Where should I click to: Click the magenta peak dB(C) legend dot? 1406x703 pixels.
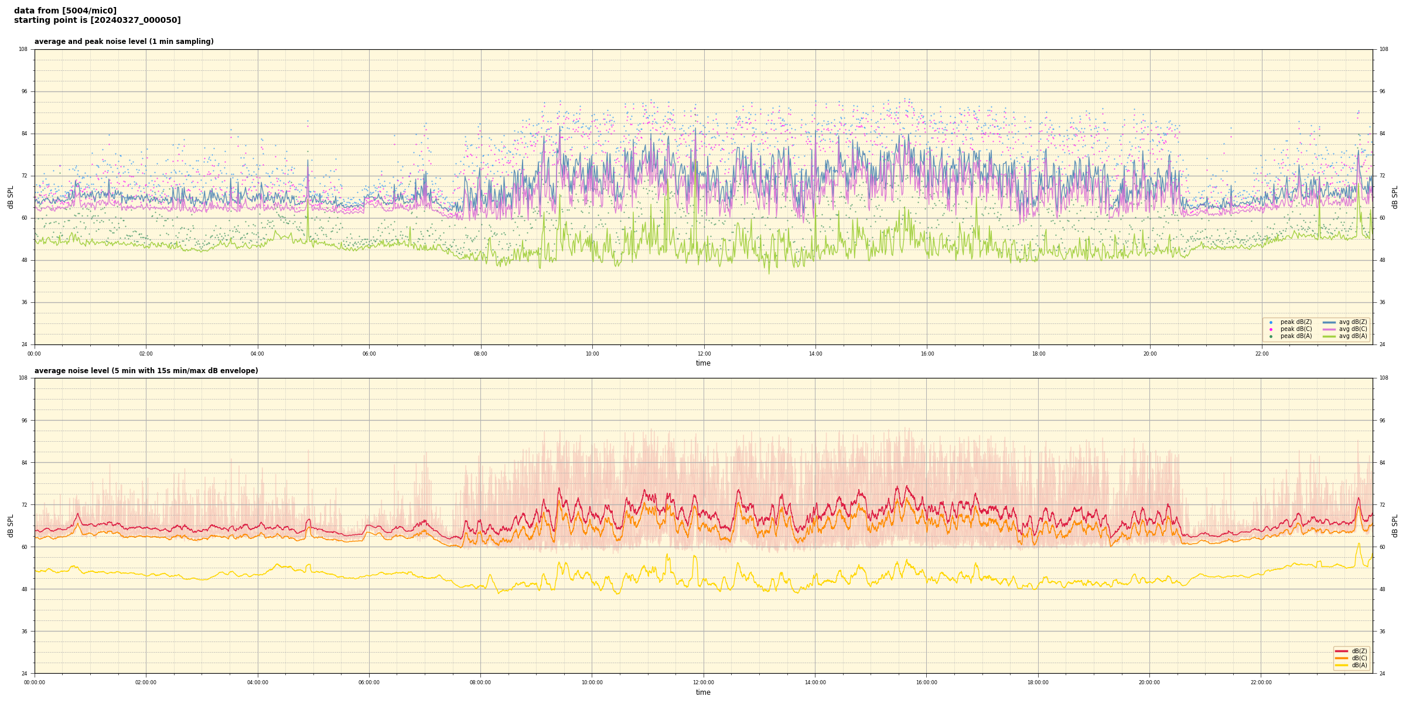coord(1271,329)
